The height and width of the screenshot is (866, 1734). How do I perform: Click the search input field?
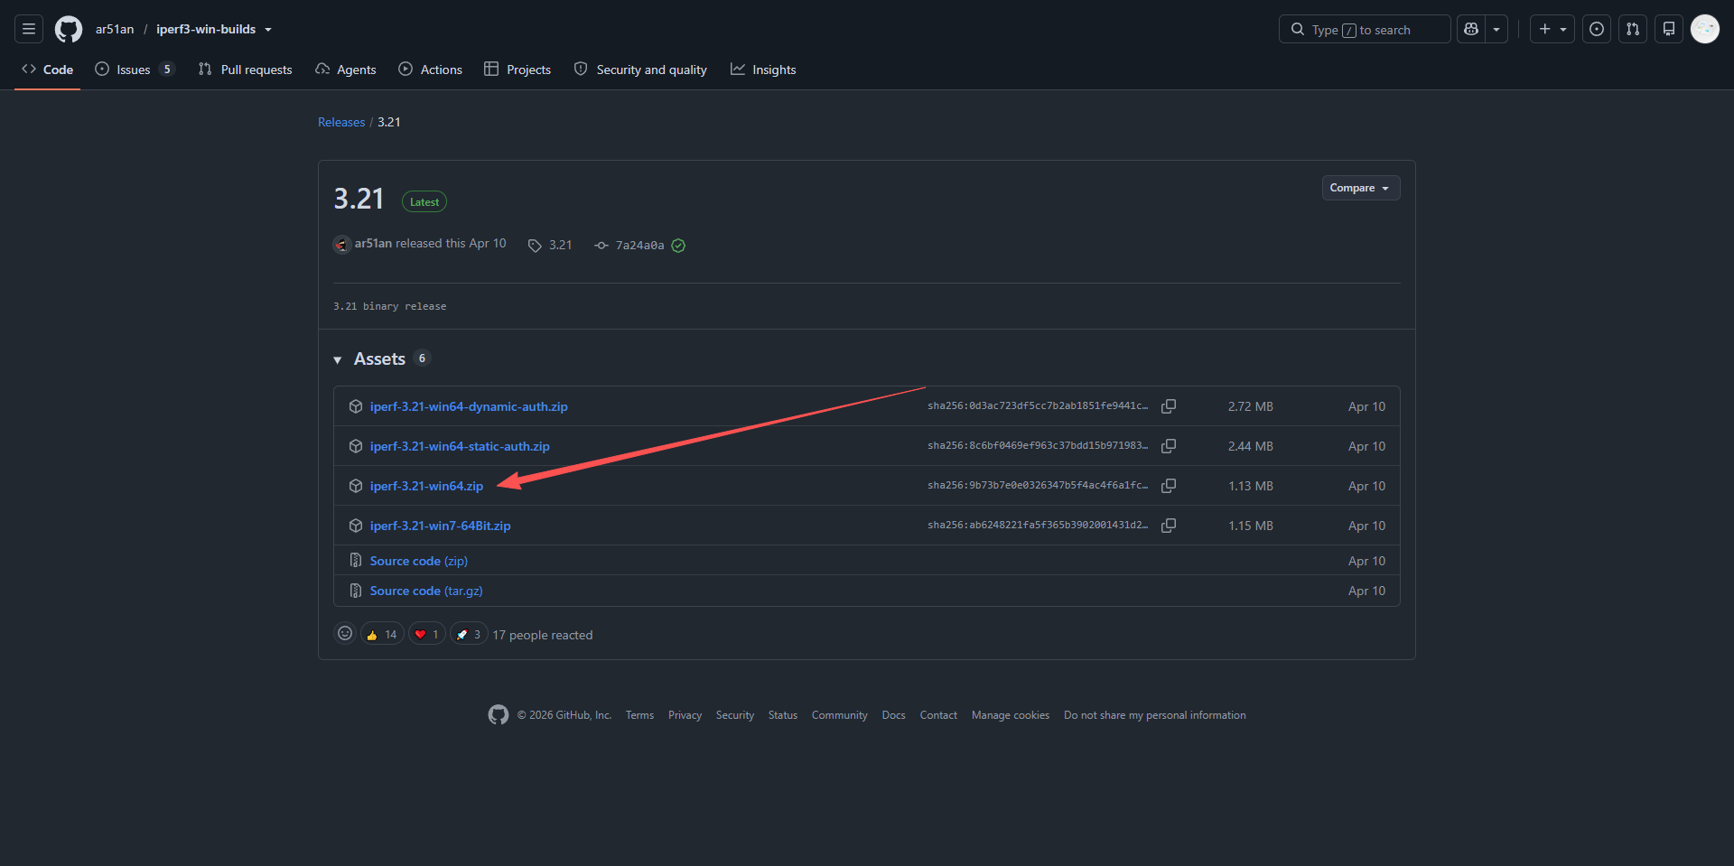[1365, 29]
